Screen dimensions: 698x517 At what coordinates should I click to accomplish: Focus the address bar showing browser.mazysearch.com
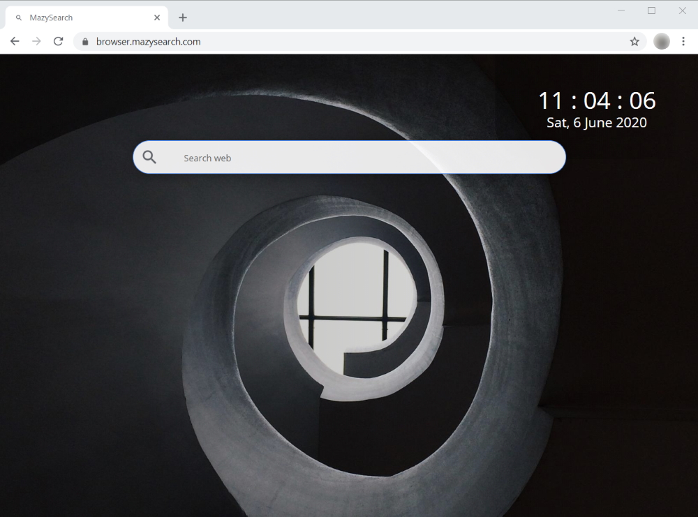(x=349, y=41)
